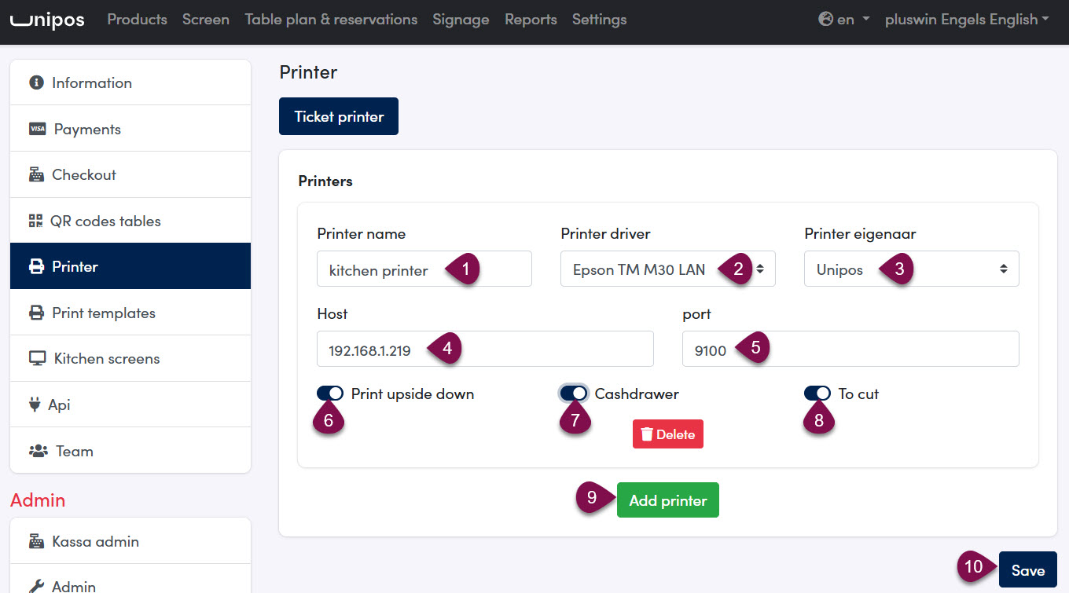Open the Printer driver dropdown
Screen dimensions: 1069x593
[x=668, y=269]
